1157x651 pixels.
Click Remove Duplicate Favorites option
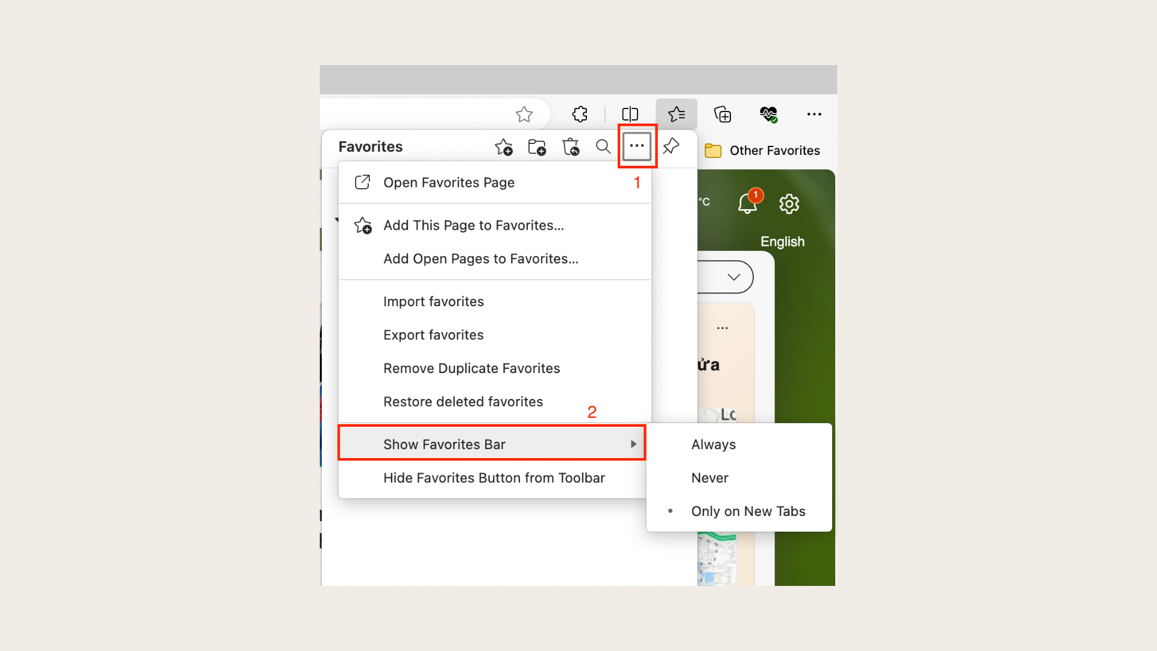471,368
